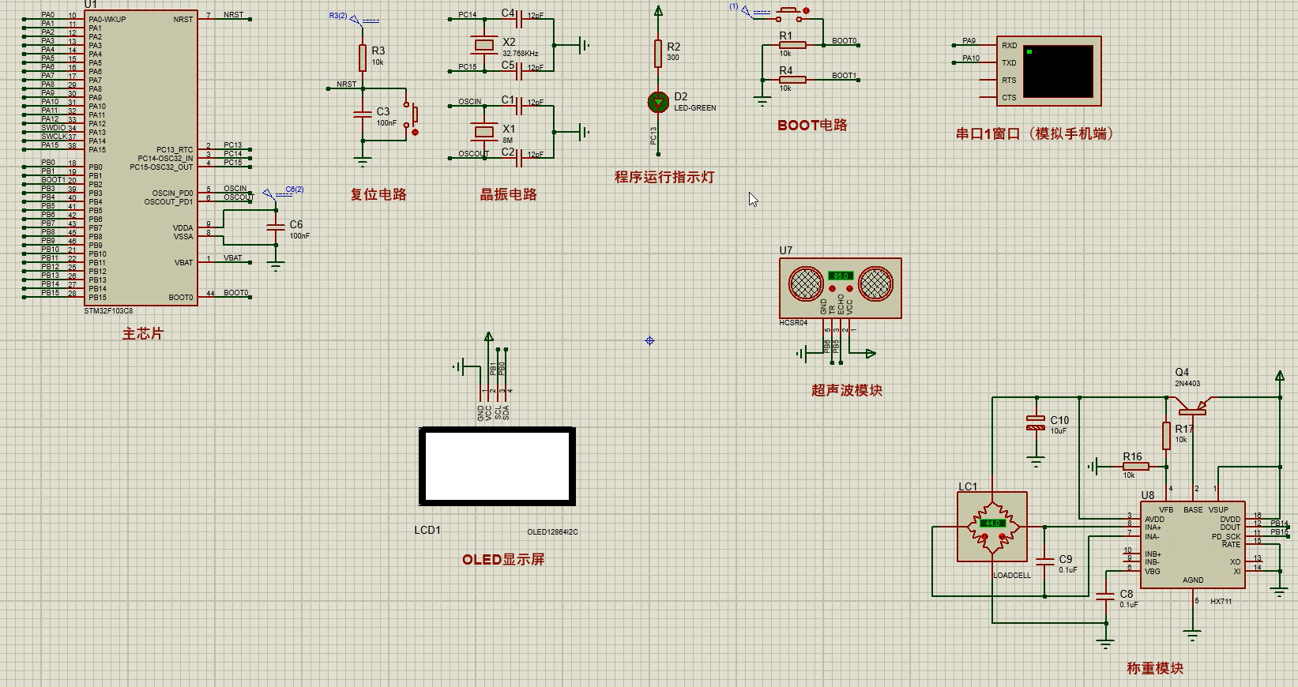Click the load cell 44.0 value readout
The height and width of the screenshot is (687, 1298).
(x=992, y=524)
